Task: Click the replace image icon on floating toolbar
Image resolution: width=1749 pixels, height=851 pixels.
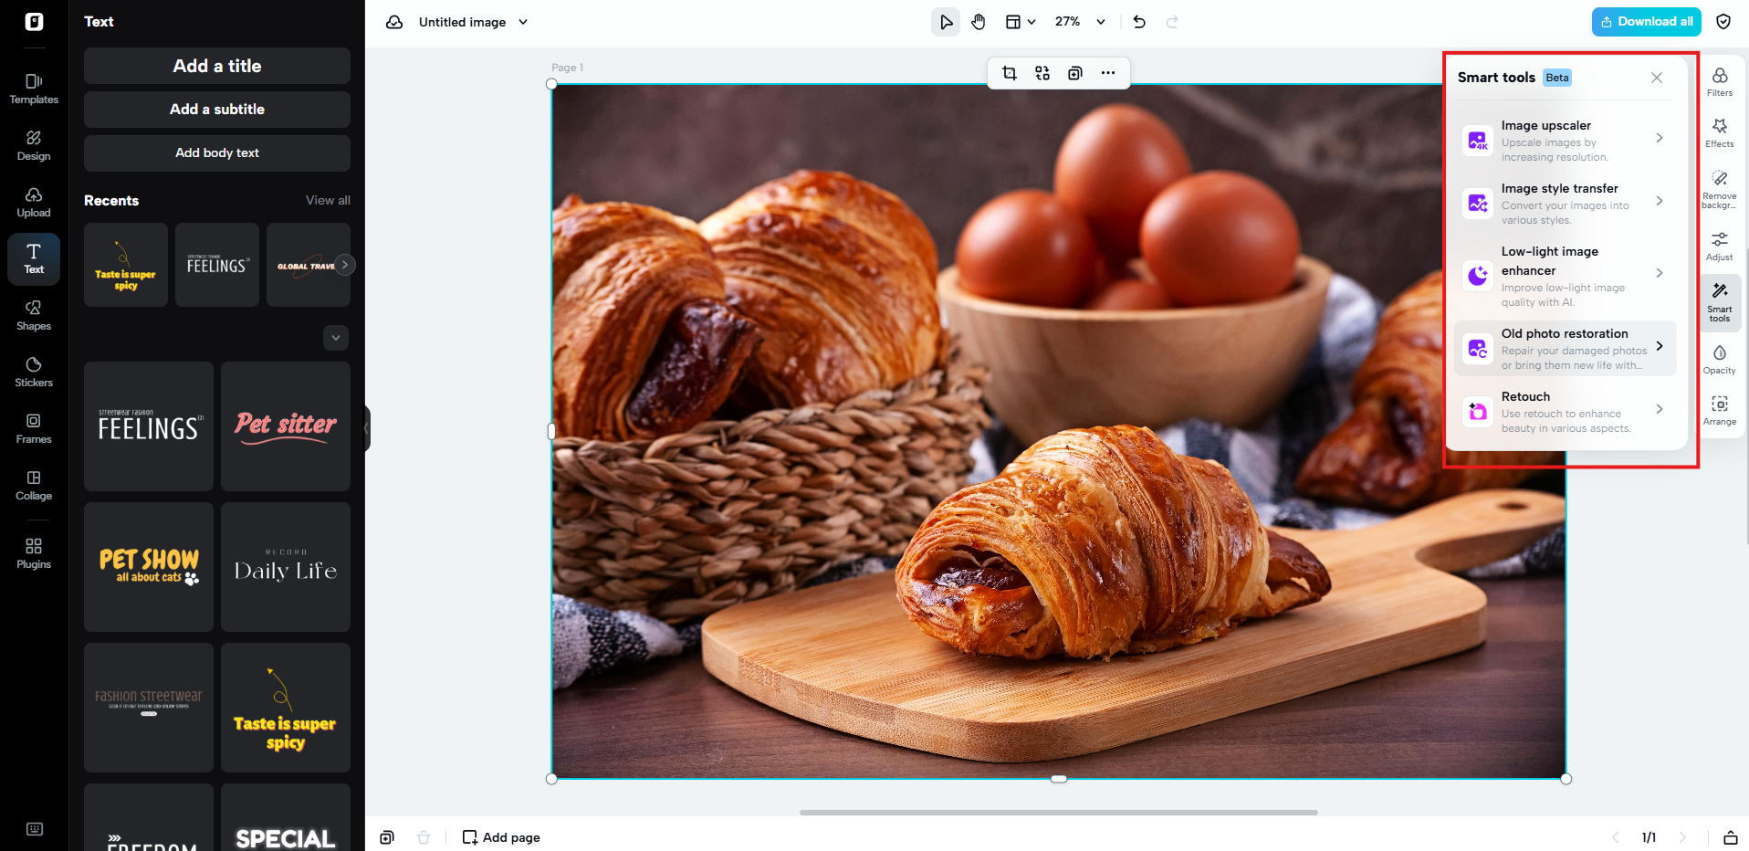Action: pos(1042,73)
